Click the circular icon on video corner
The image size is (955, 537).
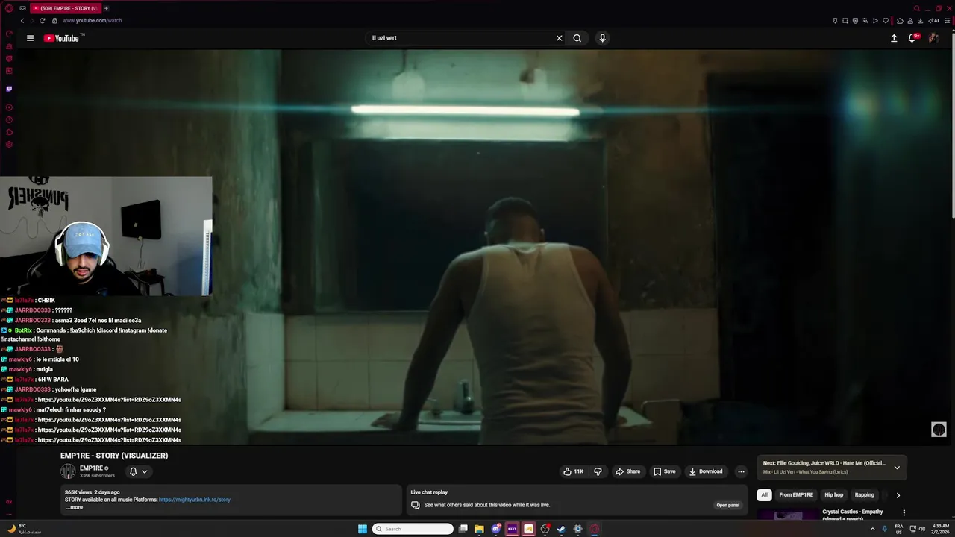pyautogui.click(x=939, y=429)
